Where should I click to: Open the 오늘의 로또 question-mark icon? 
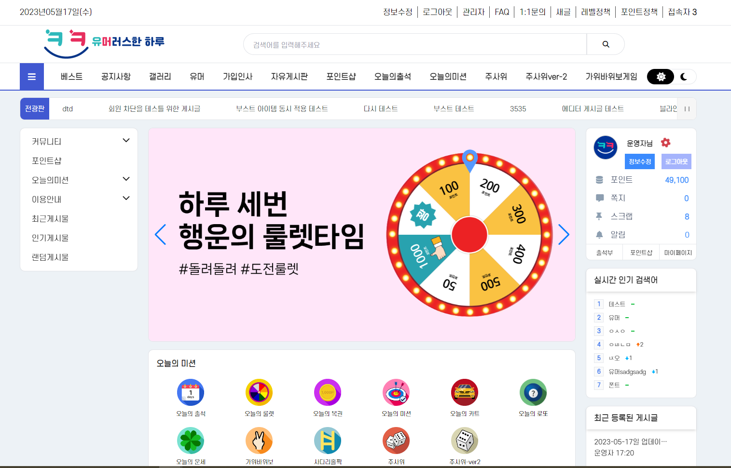coord(533,392)
